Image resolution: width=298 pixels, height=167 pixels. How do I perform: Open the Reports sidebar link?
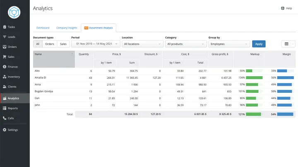(13, 108)
